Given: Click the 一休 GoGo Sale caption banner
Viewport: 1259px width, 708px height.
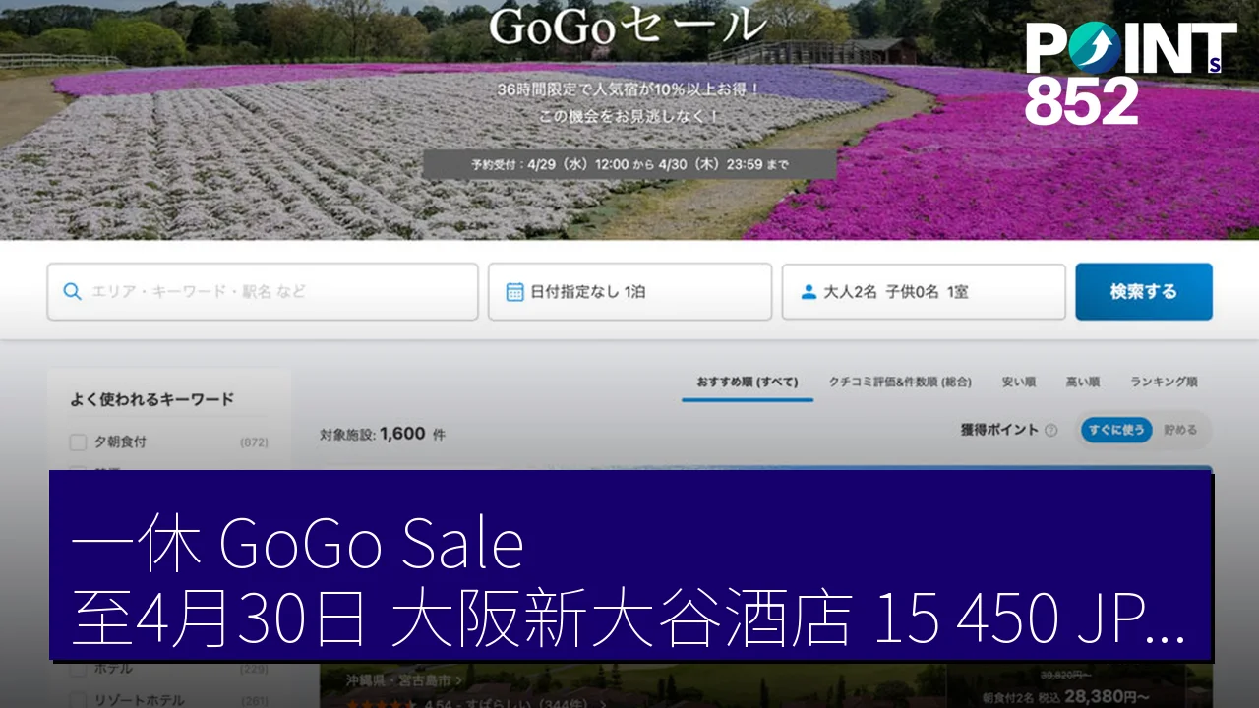Looking at the screenshot, I should click(x=629, y=564).
